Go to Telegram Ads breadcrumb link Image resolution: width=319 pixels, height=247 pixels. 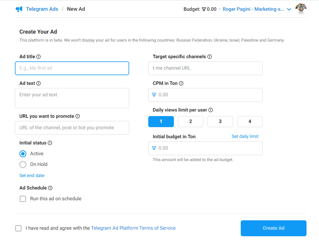tap(42, 9)
